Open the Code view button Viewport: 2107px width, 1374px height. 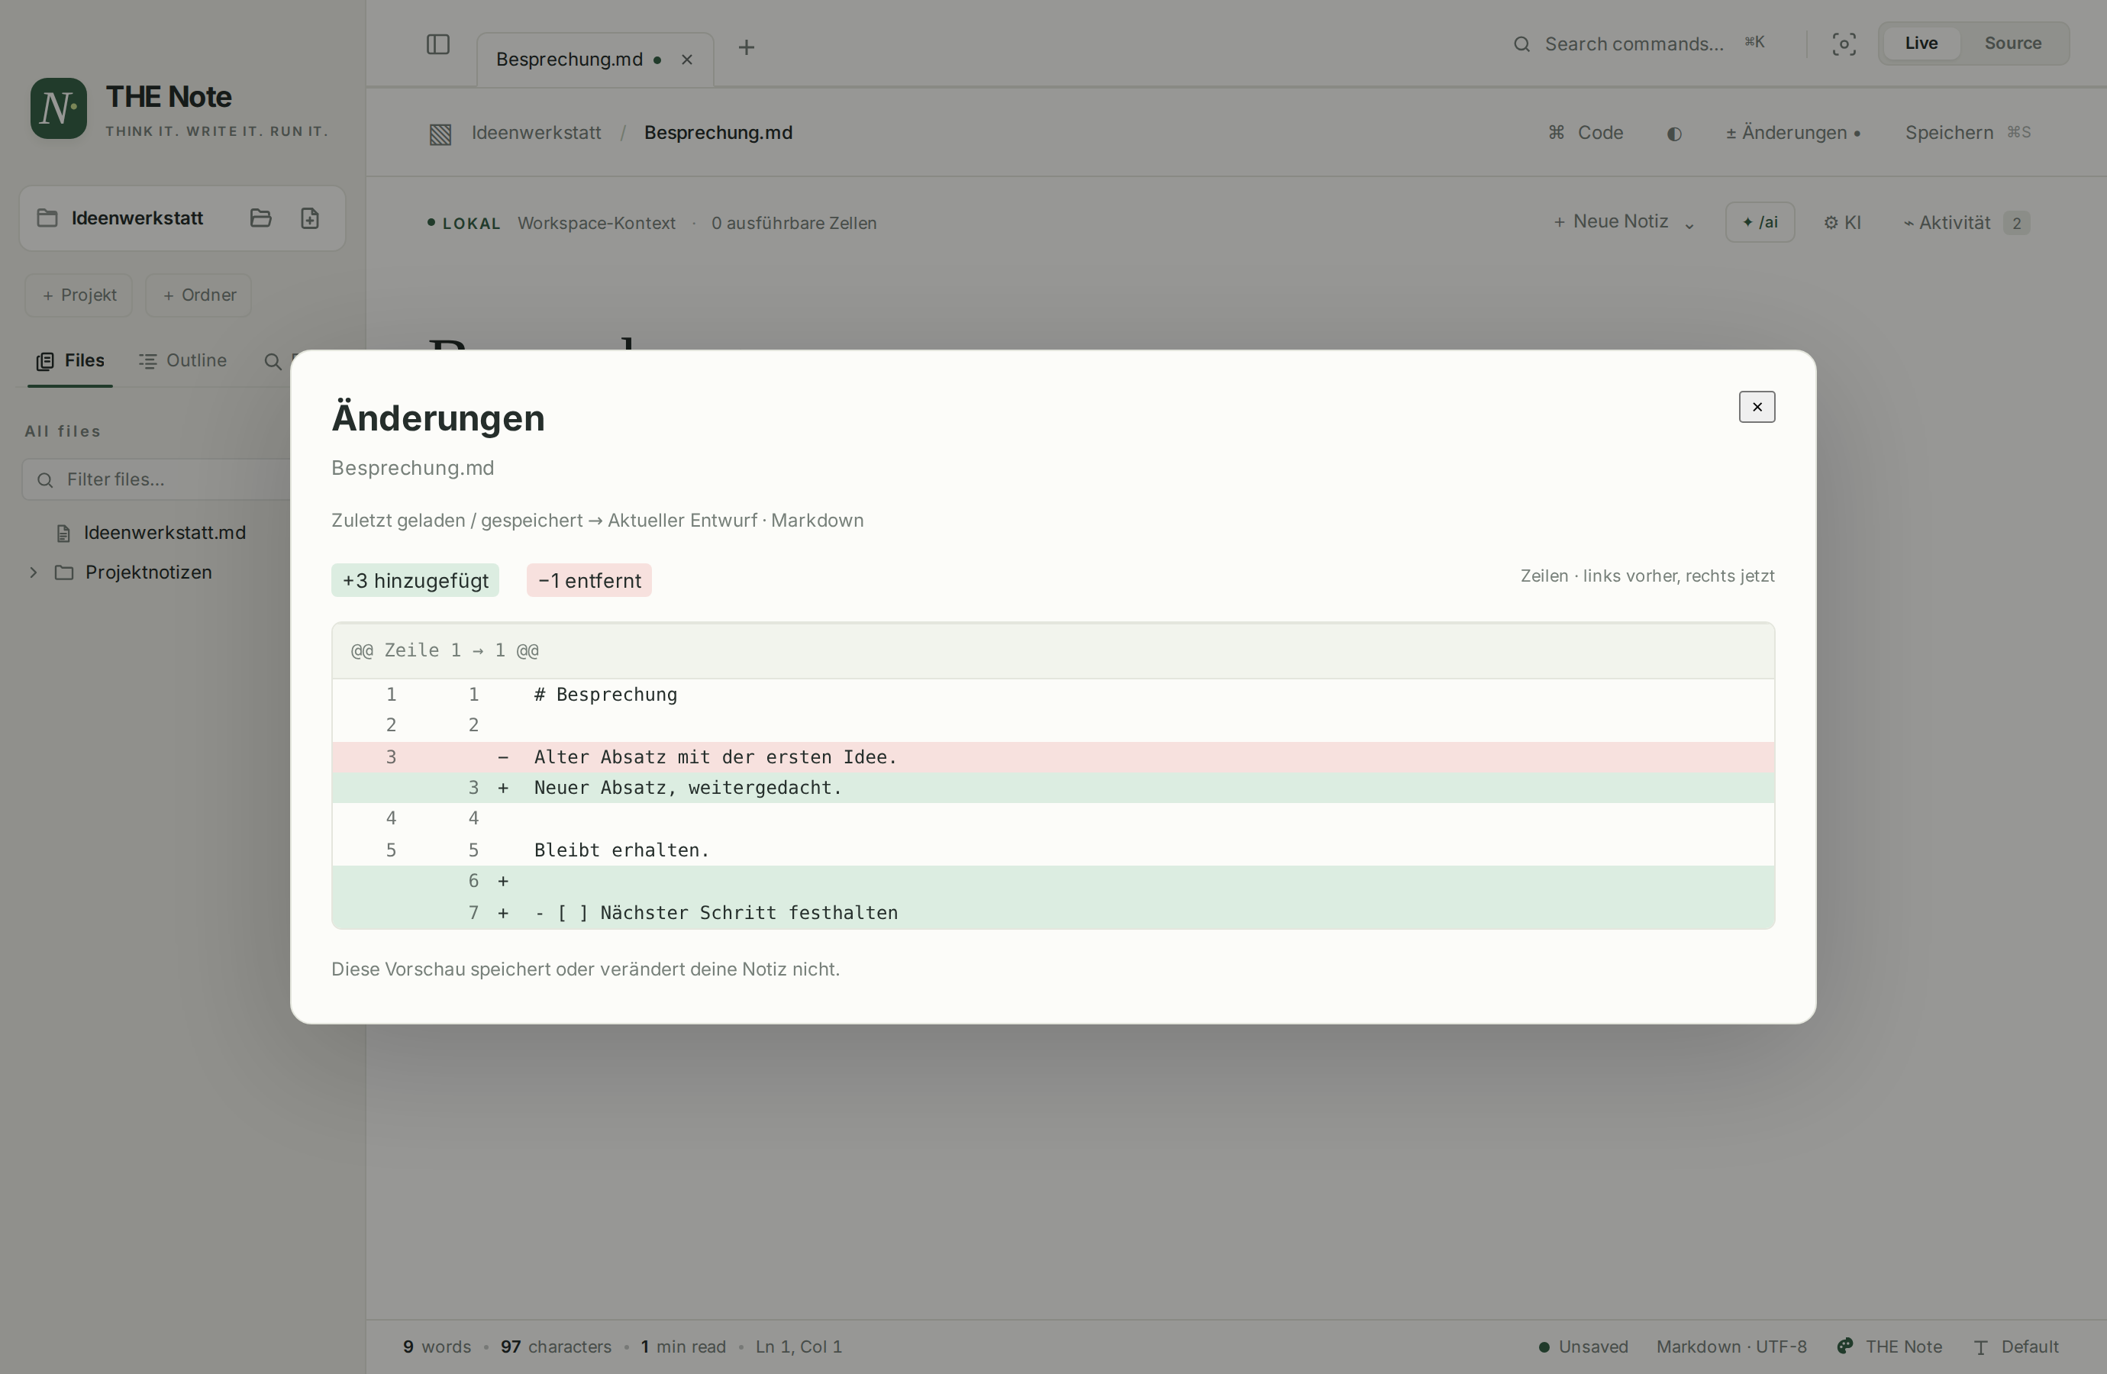pos(1586,133)
